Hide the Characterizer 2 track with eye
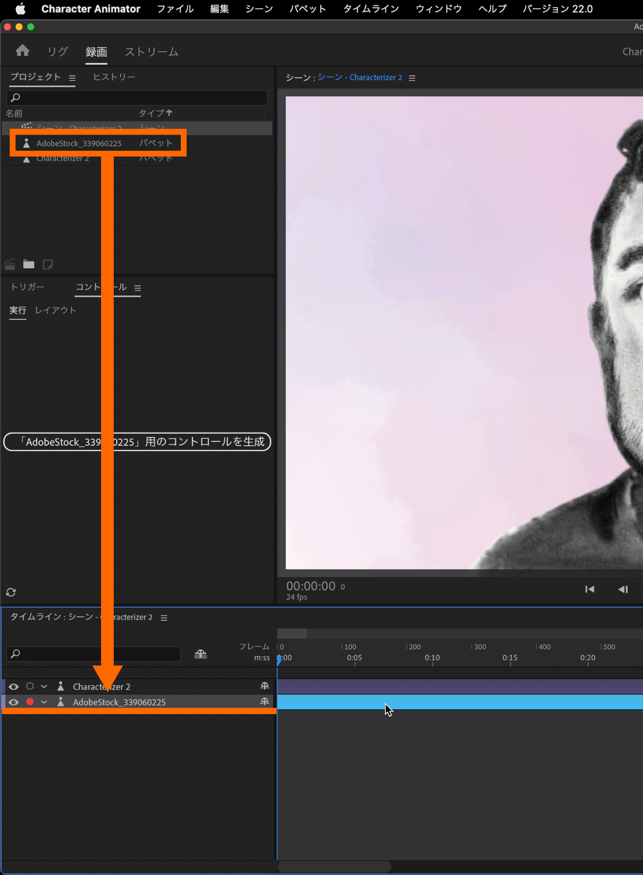 point(14,686)
